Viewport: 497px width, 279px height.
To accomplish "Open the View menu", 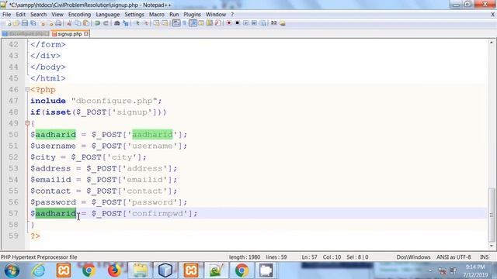I will coord(57,15).
